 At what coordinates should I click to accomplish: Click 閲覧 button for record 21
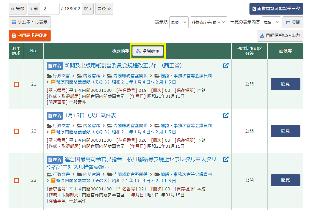point(285,84)
